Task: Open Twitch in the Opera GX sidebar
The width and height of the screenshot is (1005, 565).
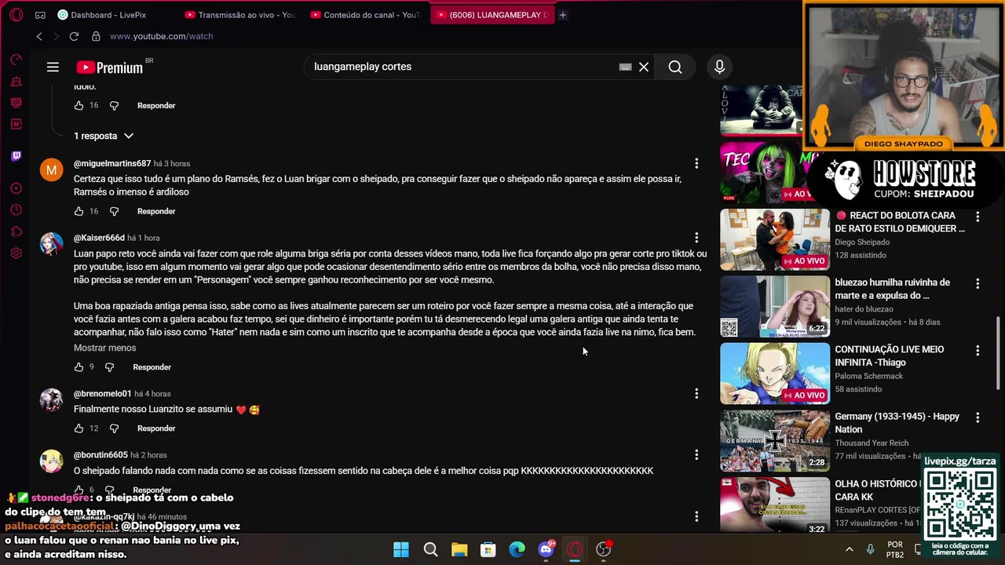Action: pyautogui.click(x=16, y=156)
